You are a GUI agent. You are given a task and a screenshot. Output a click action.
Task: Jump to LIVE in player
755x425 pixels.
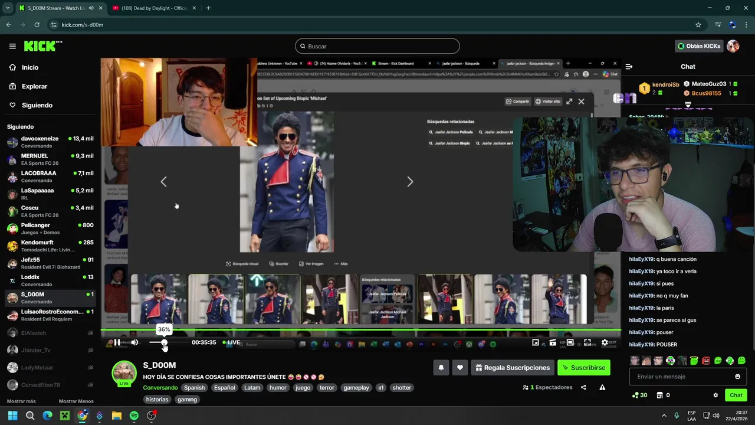tap(232, 342)
